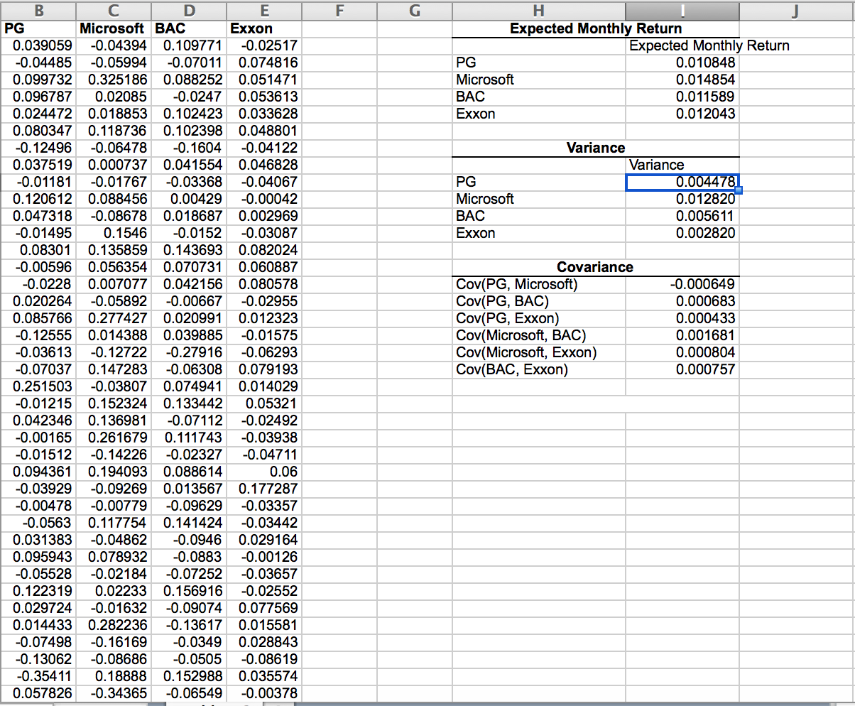Click the BAC column label cell
The image size is (855, 706).
tap(189, 28)
